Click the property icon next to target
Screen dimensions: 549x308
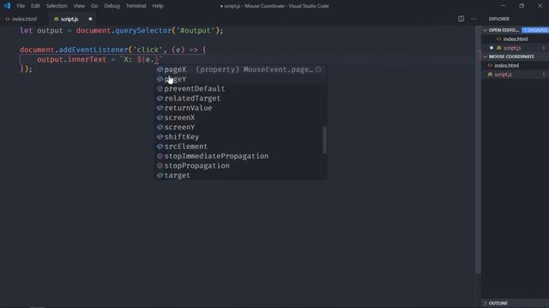click(x=160, y=175)
